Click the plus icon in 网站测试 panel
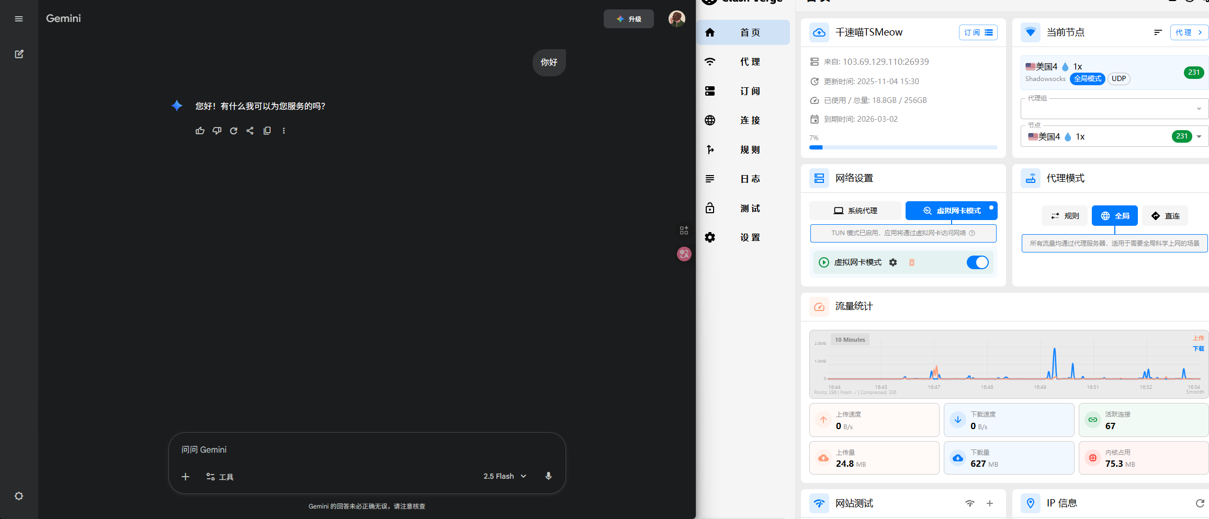Image resolution: width=1209 pixels, height=519 pixels. point(990,503)
